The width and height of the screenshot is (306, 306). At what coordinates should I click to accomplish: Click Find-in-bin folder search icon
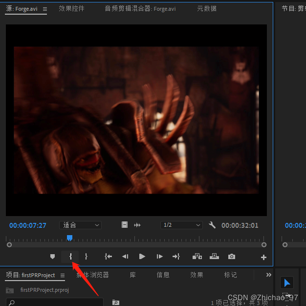[x=116, y=302]
